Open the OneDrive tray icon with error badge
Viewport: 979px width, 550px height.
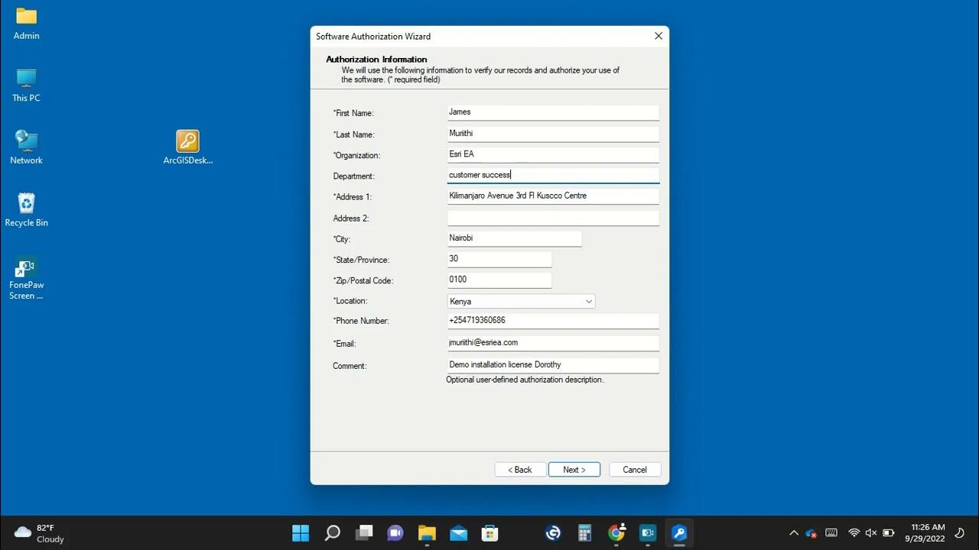point(812,532)
